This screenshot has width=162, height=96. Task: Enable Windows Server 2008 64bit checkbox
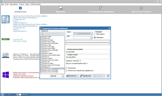[x=41, y=50]
